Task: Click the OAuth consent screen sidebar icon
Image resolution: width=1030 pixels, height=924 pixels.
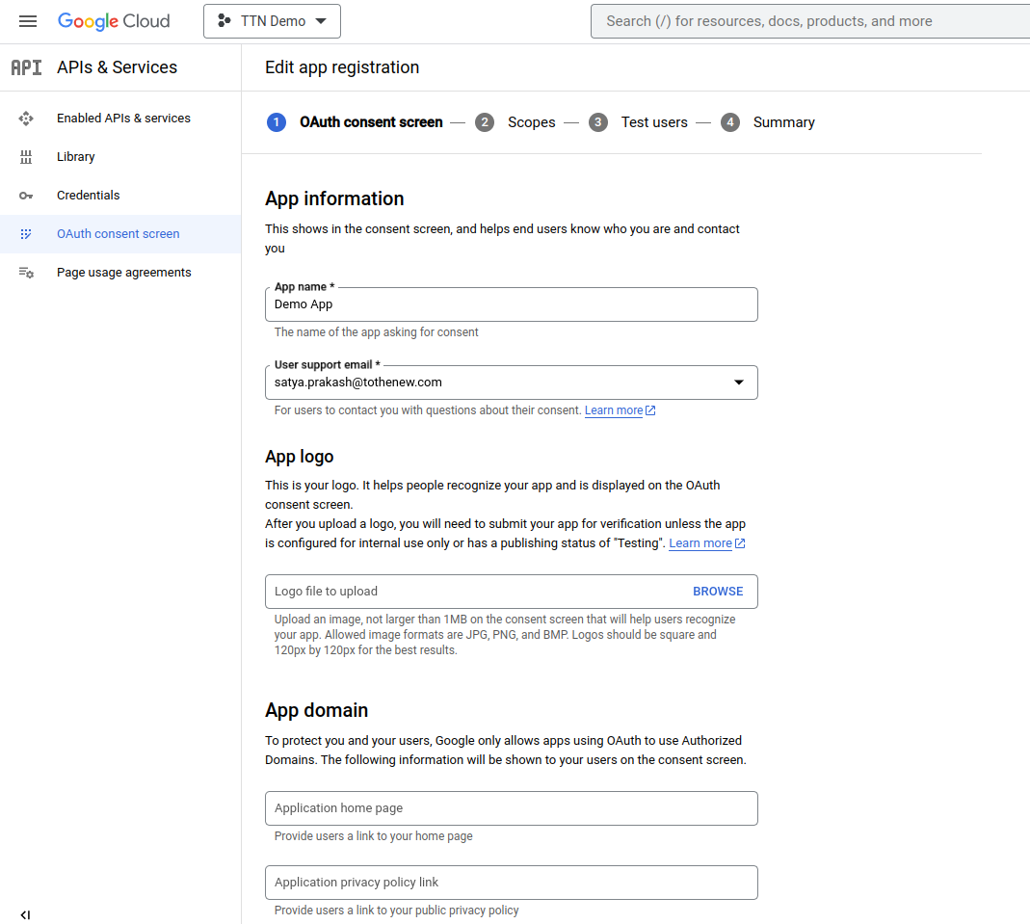Action: click(x=26, y=234)
